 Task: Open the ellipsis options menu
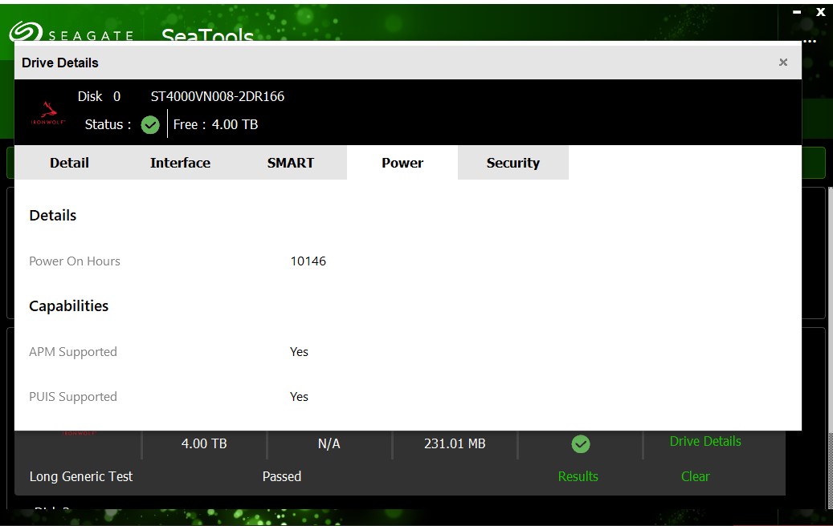point(808,40)
